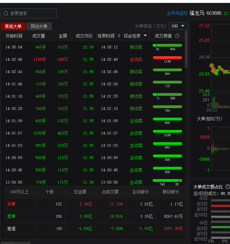
Task: Click the 福龙马 stock name
Action: 197,13
